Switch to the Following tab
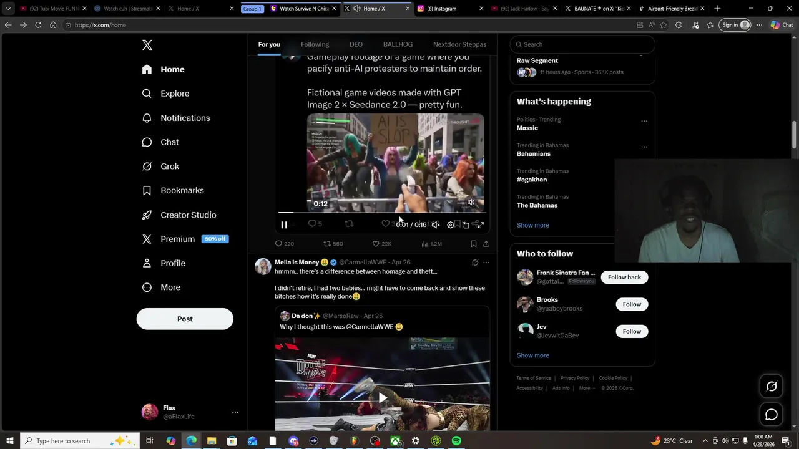The image size is (799, 449). [315, 44]
